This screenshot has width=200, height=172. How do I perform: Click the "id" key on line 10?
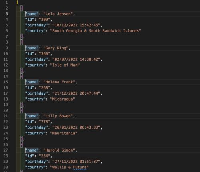pos(30,54)
